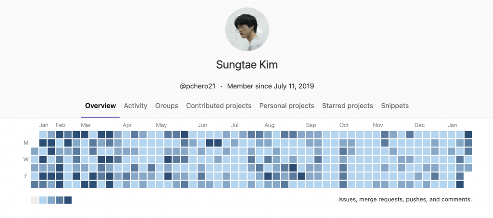
Task: Click the second-darkest legend swatch
Action: tap(59, 200)
